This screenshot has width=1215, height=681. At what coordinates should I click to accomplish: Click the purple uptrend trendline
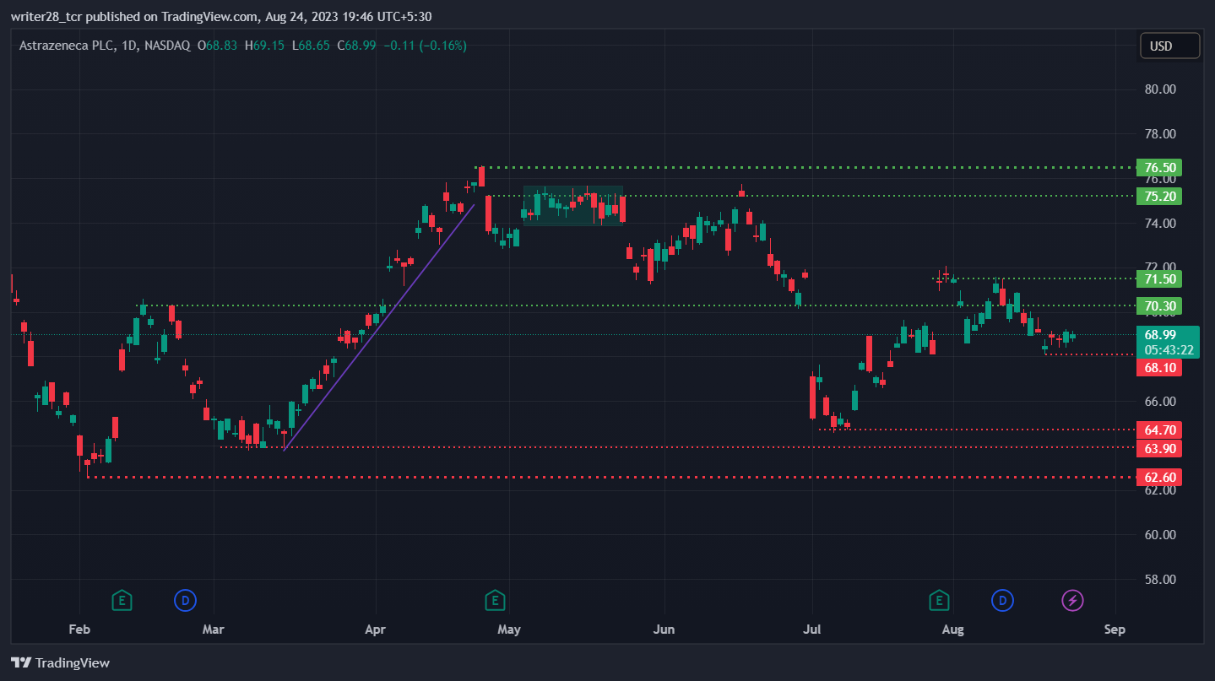[x=378, y=327]
